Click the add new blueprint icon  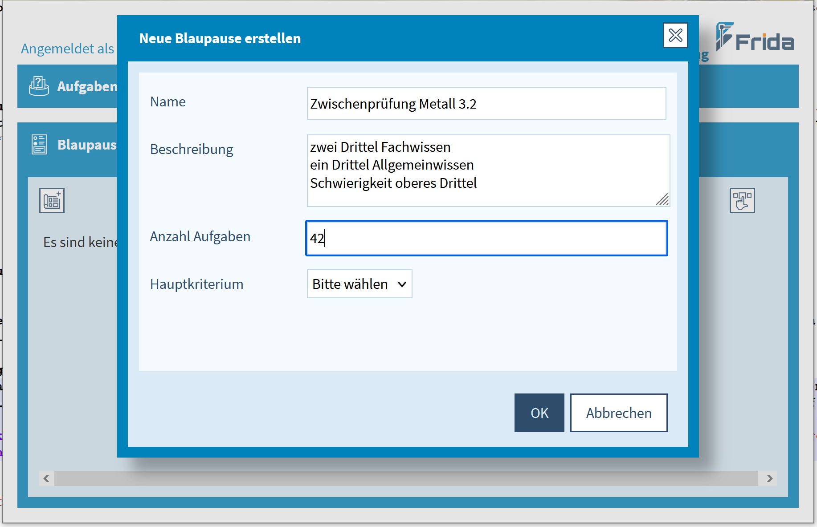(52, 200)
